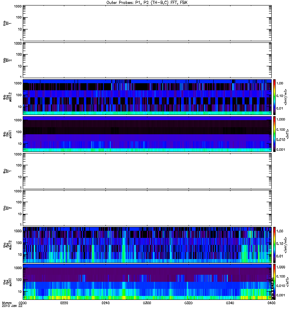This screenshot has width=294, height=314.
Task: Click the 'thb fbk edc12' y-axis label
Action: click(7, 97)
